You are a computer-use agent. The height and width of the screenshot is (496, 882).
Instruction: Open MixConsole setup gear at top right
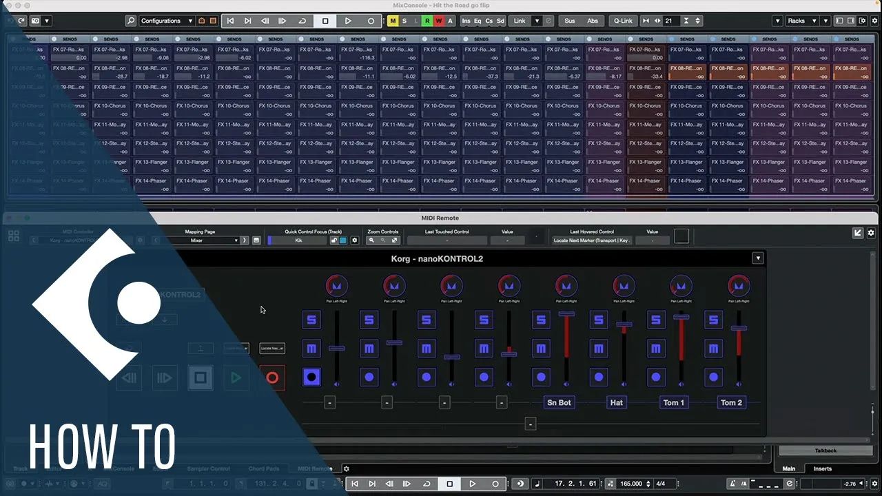point(873,21)
